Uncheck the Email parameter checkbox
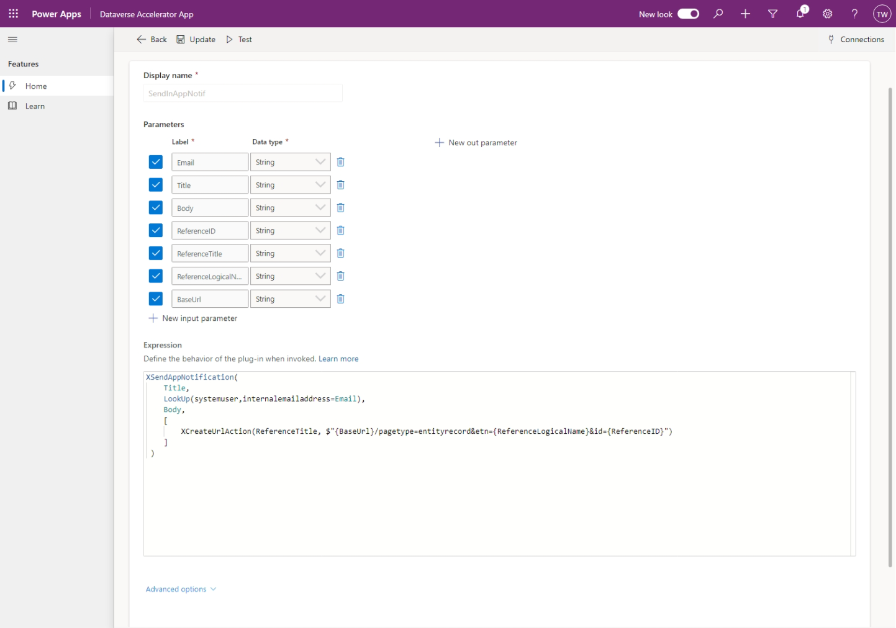 click(156, 162)
